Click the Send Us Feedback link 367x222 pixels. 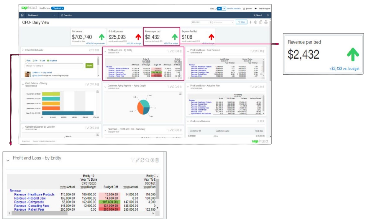tap(234, 9)
